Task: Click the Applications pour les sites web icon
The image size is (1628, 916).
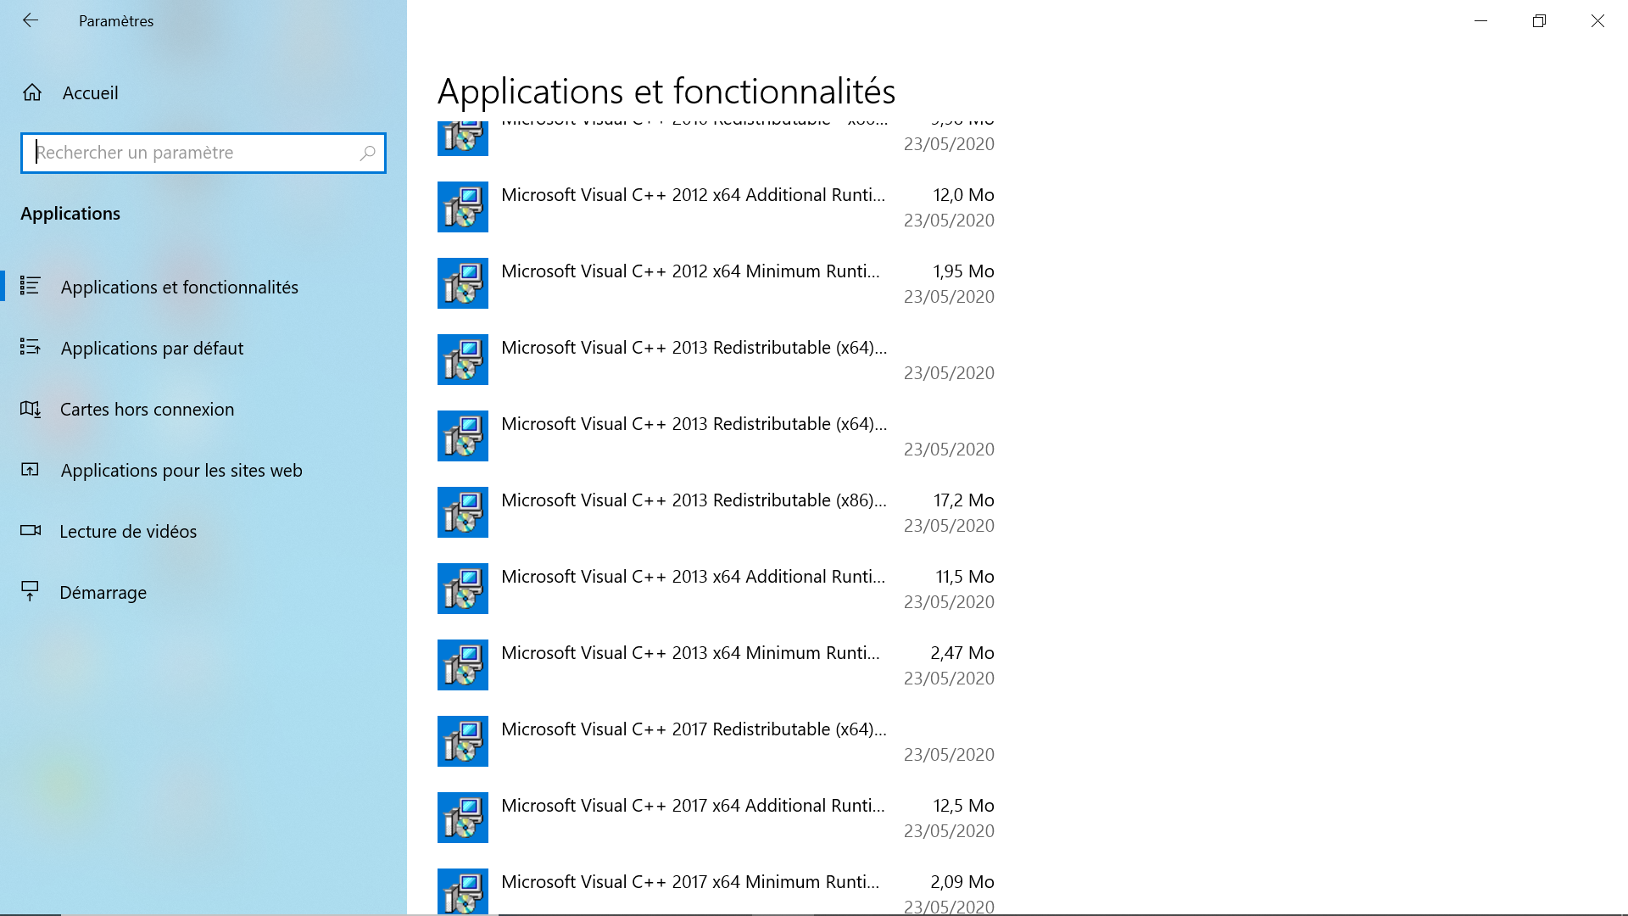Action: pos(31,470)
